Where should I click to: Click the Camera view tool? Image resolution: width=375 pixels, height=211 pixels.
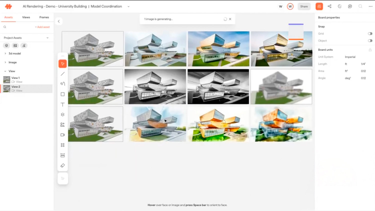pyautogui.click(x=62, y=135)
